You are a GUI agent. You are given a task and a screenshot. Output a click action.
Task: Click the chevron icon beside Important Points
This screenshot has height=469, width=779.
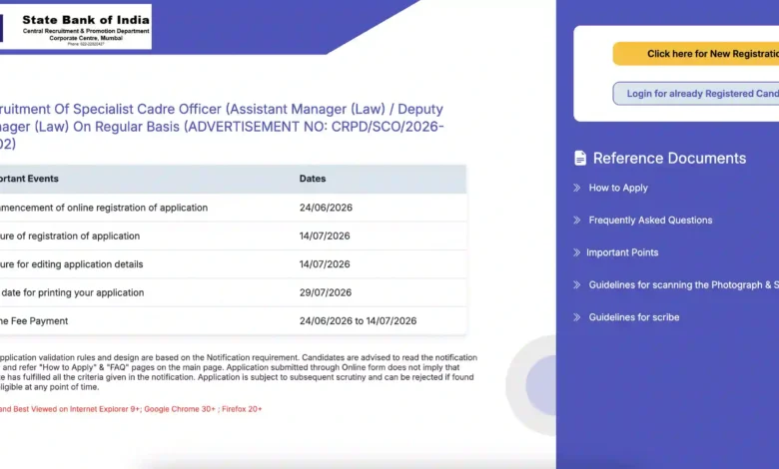577,252
